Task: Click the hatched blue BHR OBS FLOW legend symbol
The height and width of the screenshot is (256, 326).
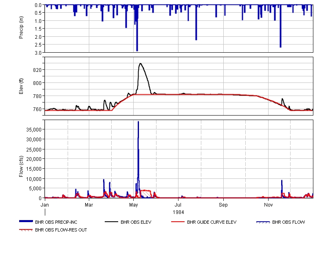Action: (x=263, y=222)
